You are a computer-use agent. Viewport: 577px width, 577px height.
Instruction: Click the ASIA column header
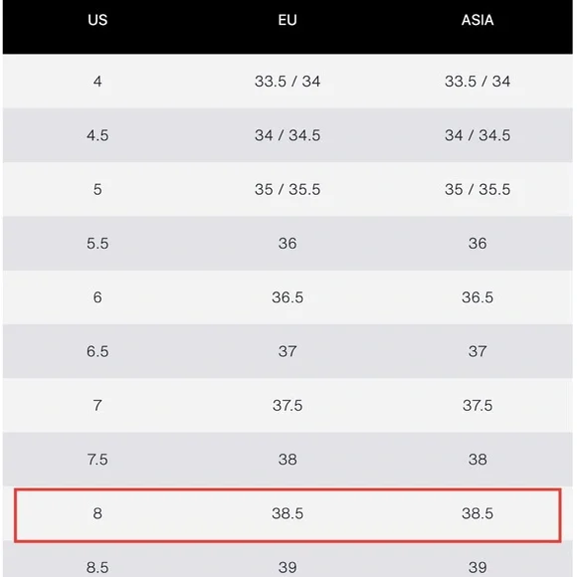point(478,20)
